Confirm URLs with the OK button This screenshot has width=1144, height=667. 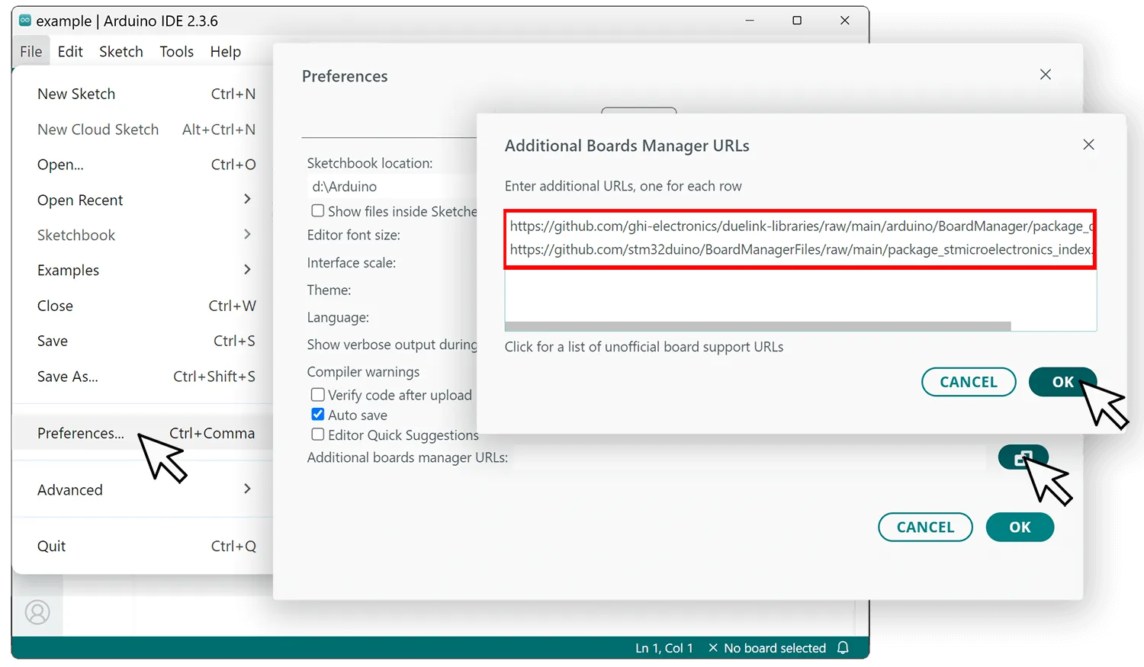[x=1062, y=382]
